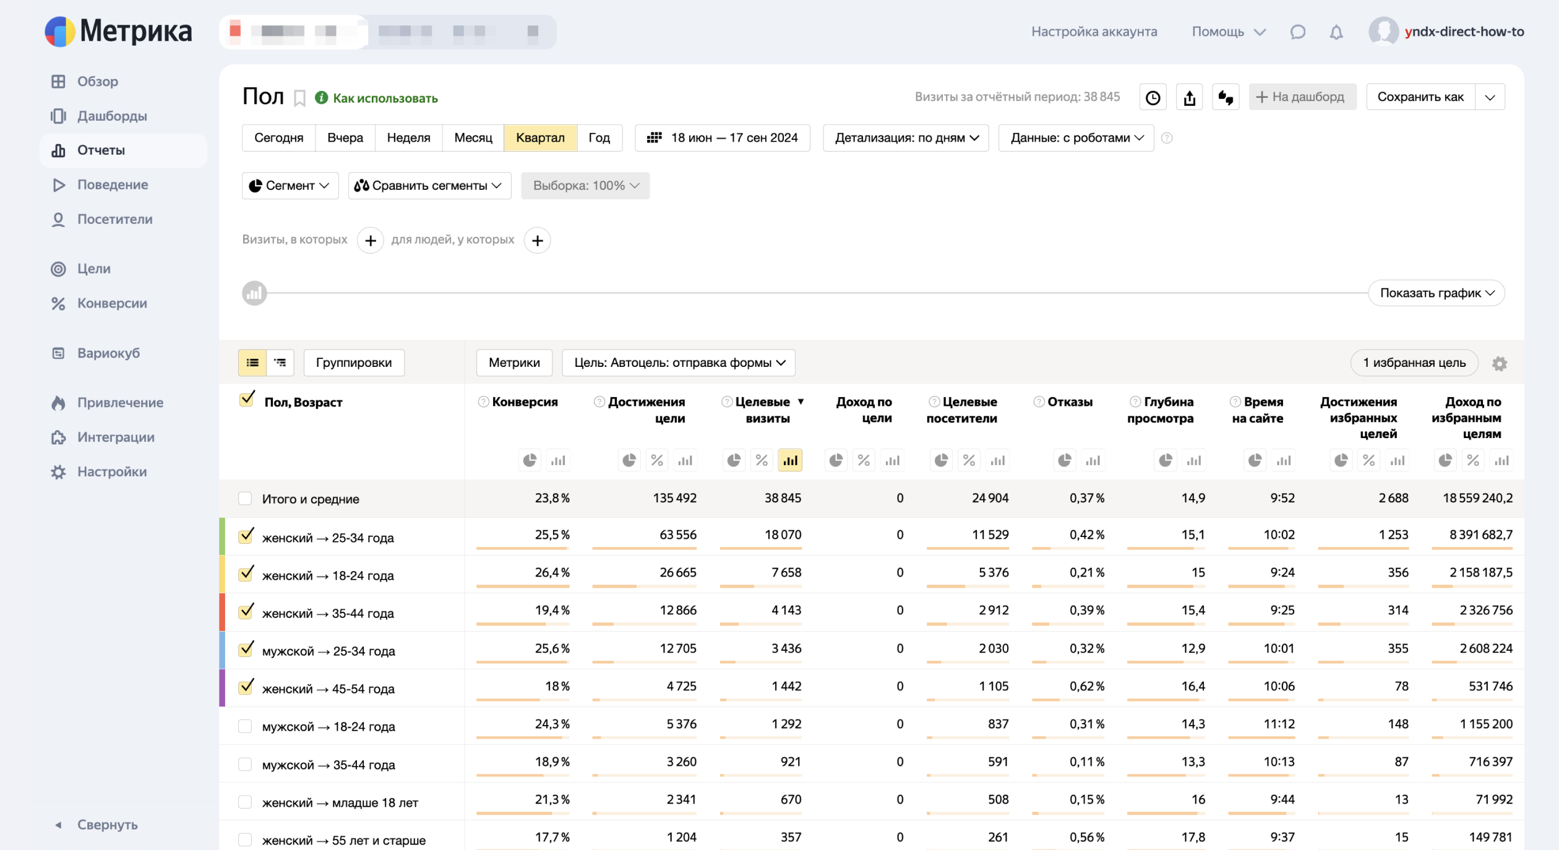Select Сегодня period tab

[x=278, y=138]
